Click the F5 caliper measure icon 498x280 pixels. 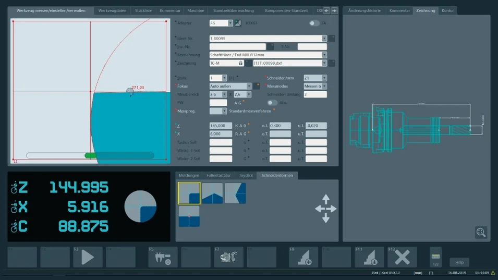pyautogui.click(x=163, y=257)
